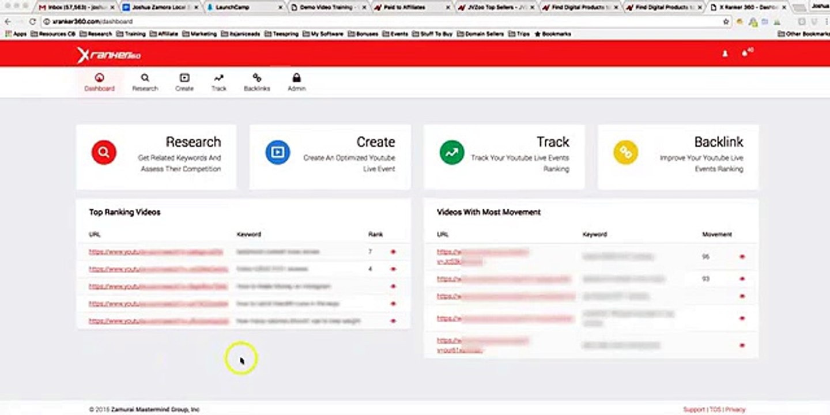Click the Top Ranking Videos heading
830x415 pixels.
pyautogui.click(x=124, y=212)
